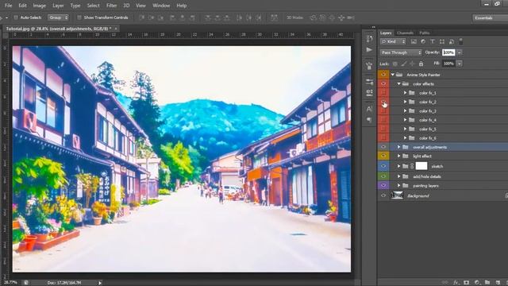Filter layers by type layers icon

tap(433, 41)
